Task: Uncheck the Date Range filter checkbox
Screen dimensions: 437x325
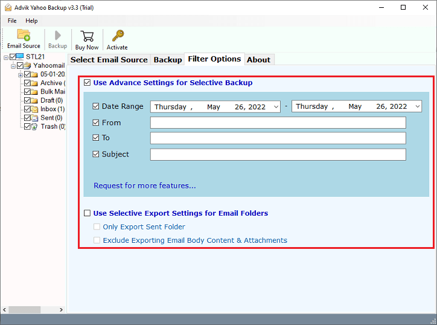Action: coord(96,106)
